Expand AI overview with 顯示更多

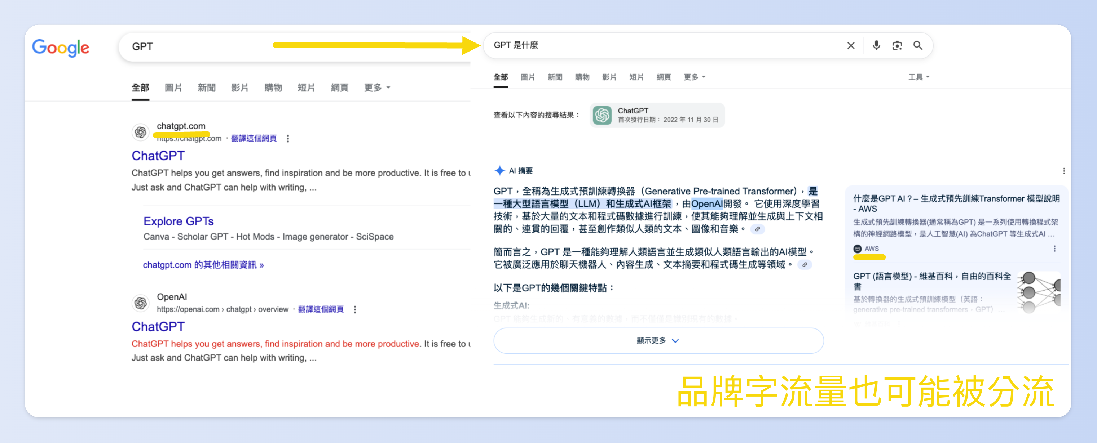coord(658,341)
